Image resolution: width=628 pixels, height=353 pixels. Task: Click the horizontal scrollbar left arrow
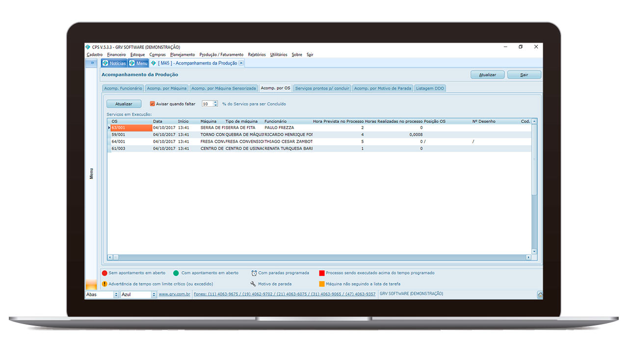point(110,257)
